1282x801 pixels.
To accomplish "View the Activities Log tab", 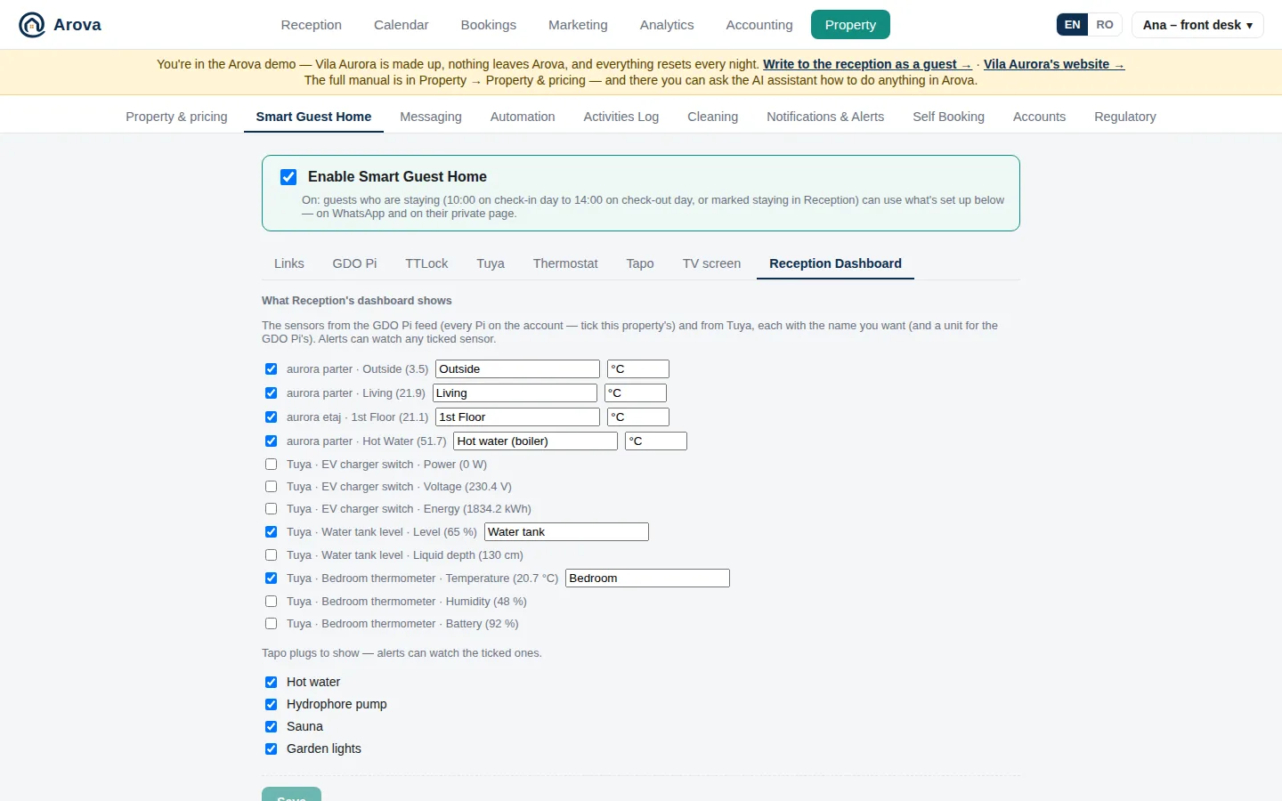I will point(621,117).
